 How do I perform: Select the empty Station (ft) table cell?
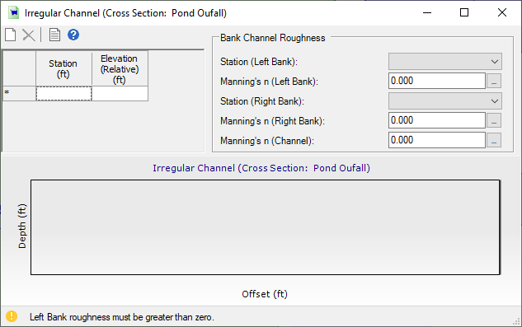tap(64, 93)
